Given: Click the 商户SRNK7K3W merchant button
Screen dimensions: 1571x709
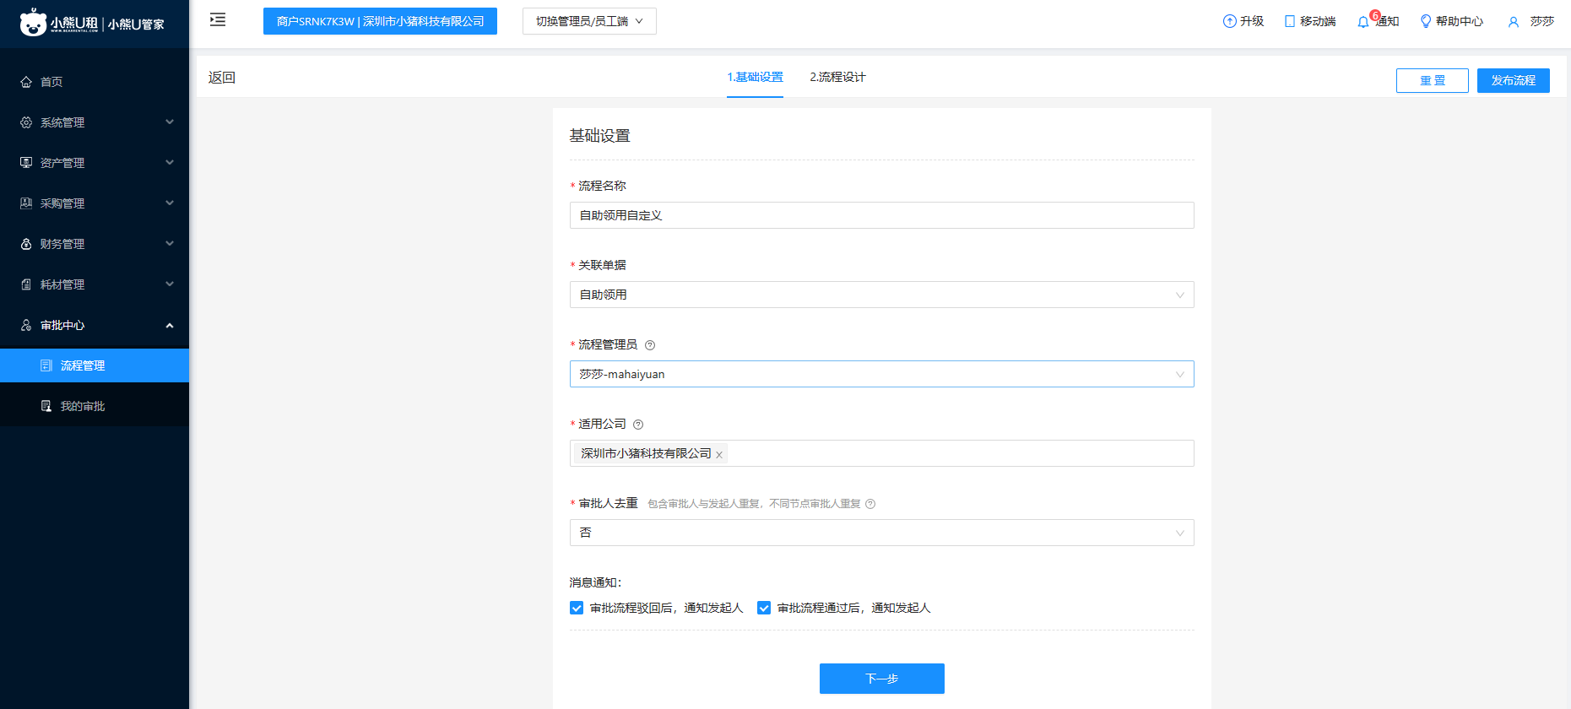Looking at the screenshot, I should [x=380, y=21].
